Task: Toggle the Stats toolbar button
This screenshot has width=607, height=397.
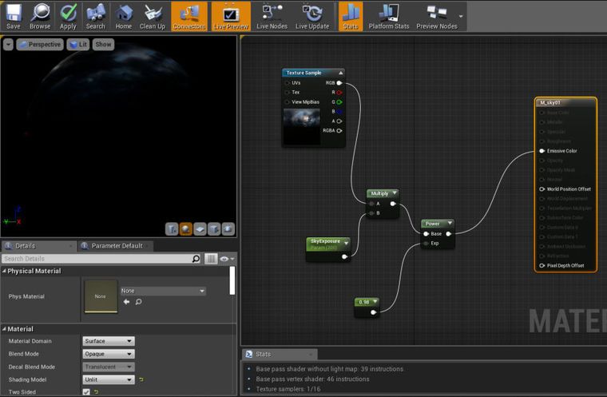Action: [351, 16]
